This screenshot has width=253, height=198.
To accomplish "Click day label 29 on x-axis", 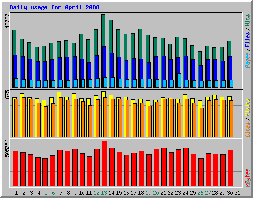I will pos(222,193).
